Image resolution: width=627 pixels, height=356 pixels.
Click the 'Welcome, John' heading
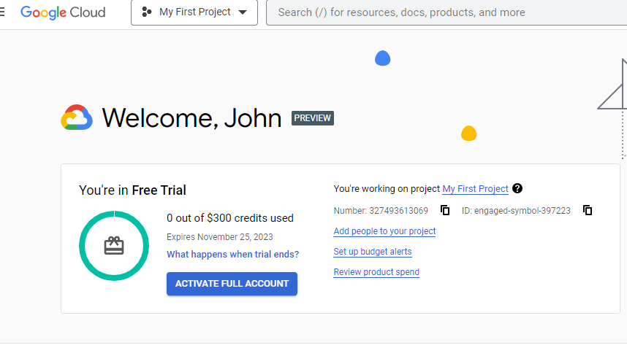(x=192, y=118)
